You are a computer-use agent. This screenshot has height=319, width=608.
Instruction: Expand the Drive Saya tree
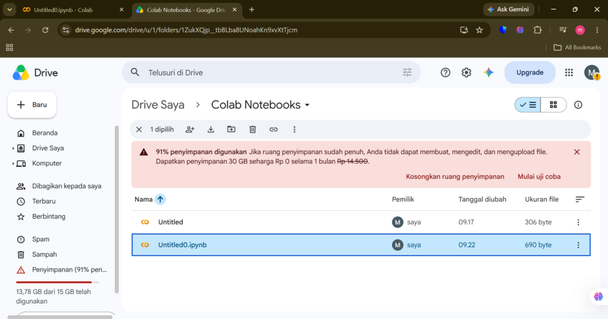pos(13,148)
